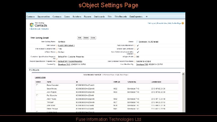Screen dimensions: 217x122
Task: Open the Contracts tab
Action: coord(57,17)
